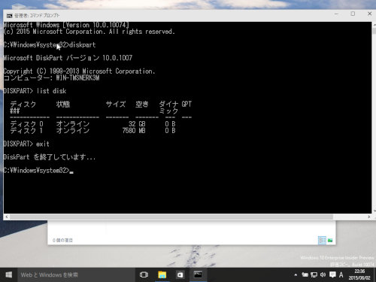Click the vertical scrollbar up arrow
The width and height of the screenshot is (376, 282).
tap(374, 25)
